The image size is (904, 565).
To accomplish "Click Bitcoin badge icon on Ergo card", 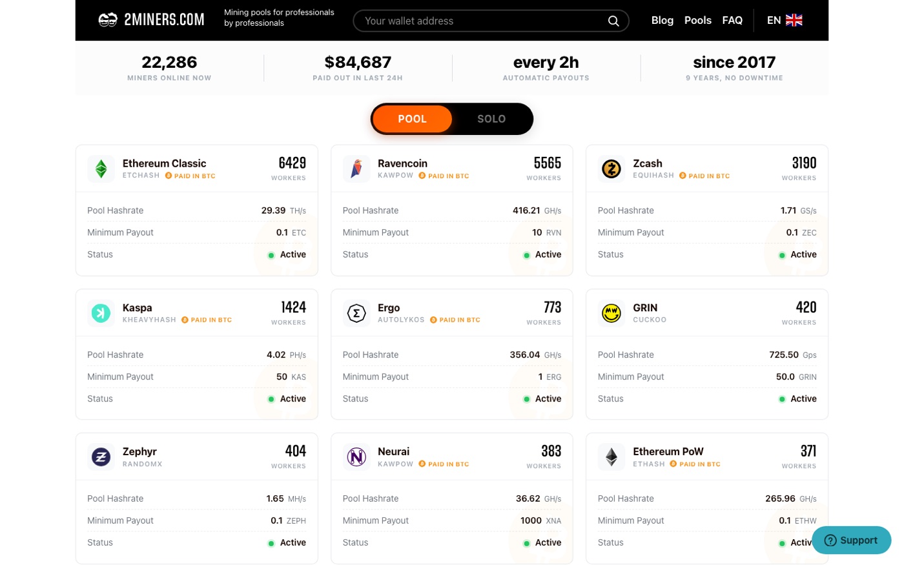I will 434,320.
